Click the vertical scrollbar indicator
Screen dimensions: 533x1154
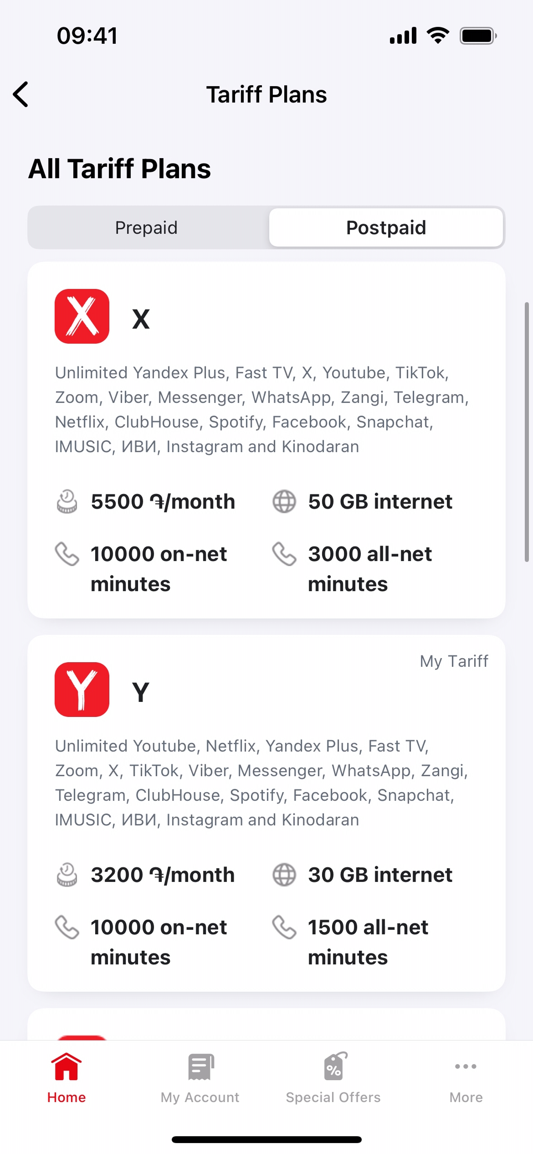point(527,432)
